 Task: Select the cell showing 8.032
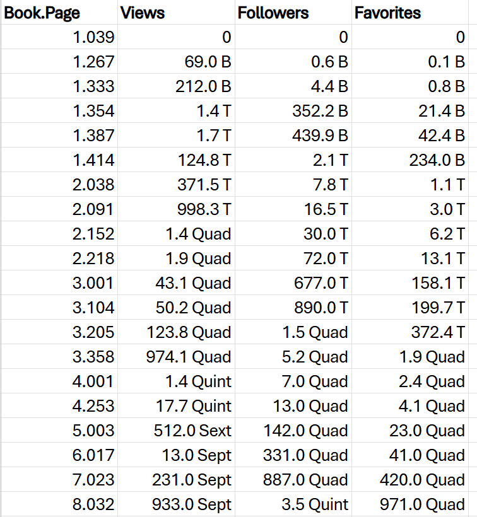(x=59, y=504)
